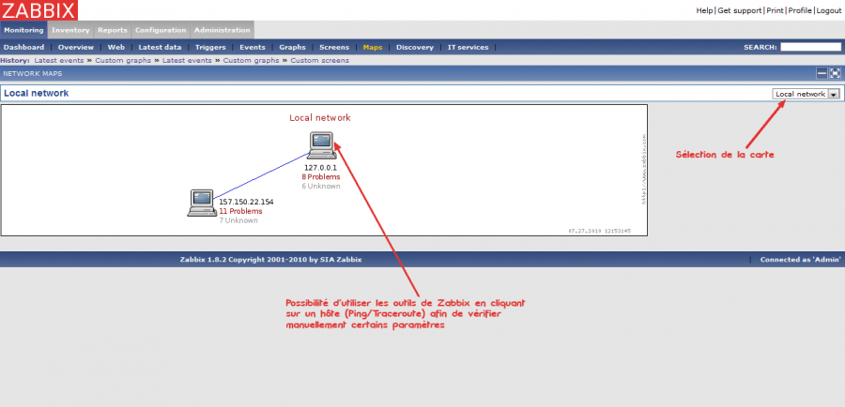Click the Print link
Screen dimensions: 845x407
(775, 10)
